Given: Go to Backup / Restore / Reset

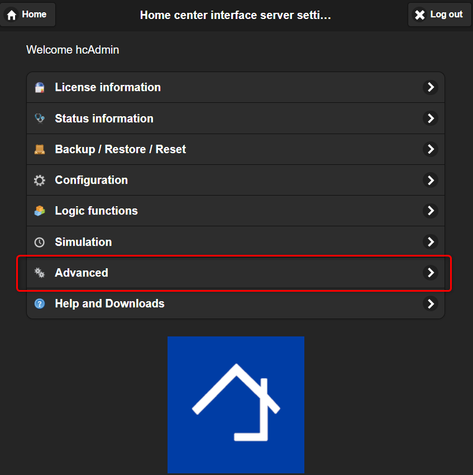Looking at the screenshot, I should 236,149.
